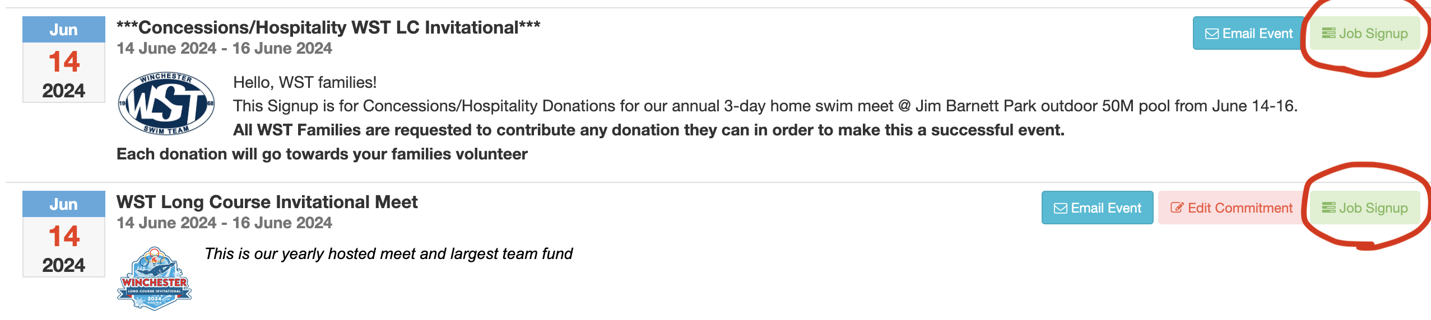Click the italic "yearly hosted meet" description
Screen dimensions: 1431x320
[x=388, y=254]
